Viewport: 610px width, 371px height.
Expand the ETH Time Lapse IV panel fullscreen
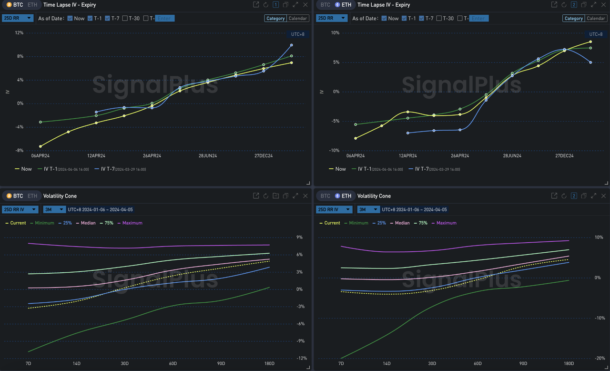594,5
